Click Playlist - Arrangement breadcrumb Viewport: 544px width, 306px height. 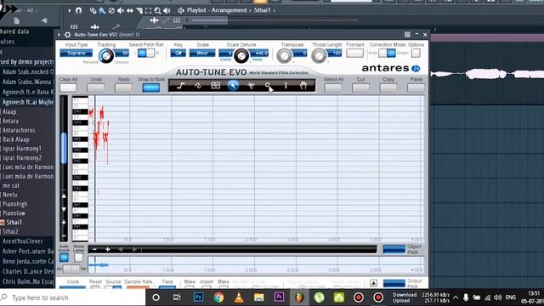point(217,10)
